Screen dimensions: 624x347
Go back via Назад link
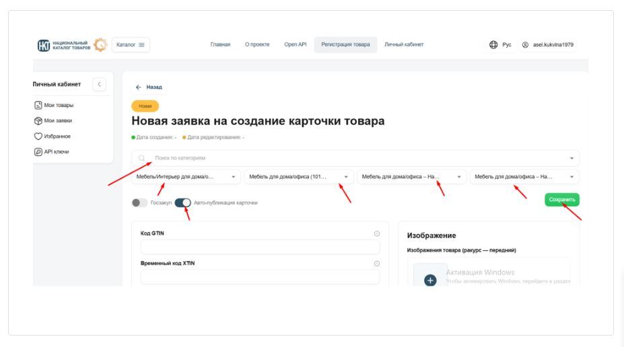(x=154, y=87)
